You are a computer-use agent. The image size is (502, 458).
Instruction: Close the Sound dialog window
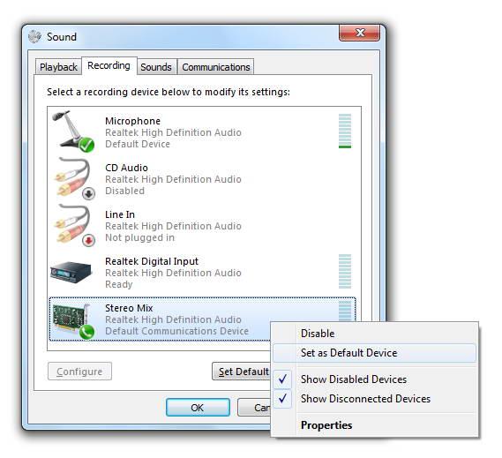pyautogui.click(x=360, y=33)
